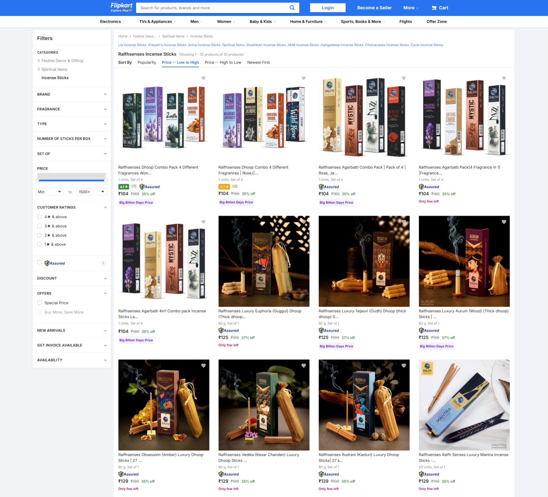Wishlist heart on Obsession Amber Dhoop
548x497 pixels.
pos(204,365)
